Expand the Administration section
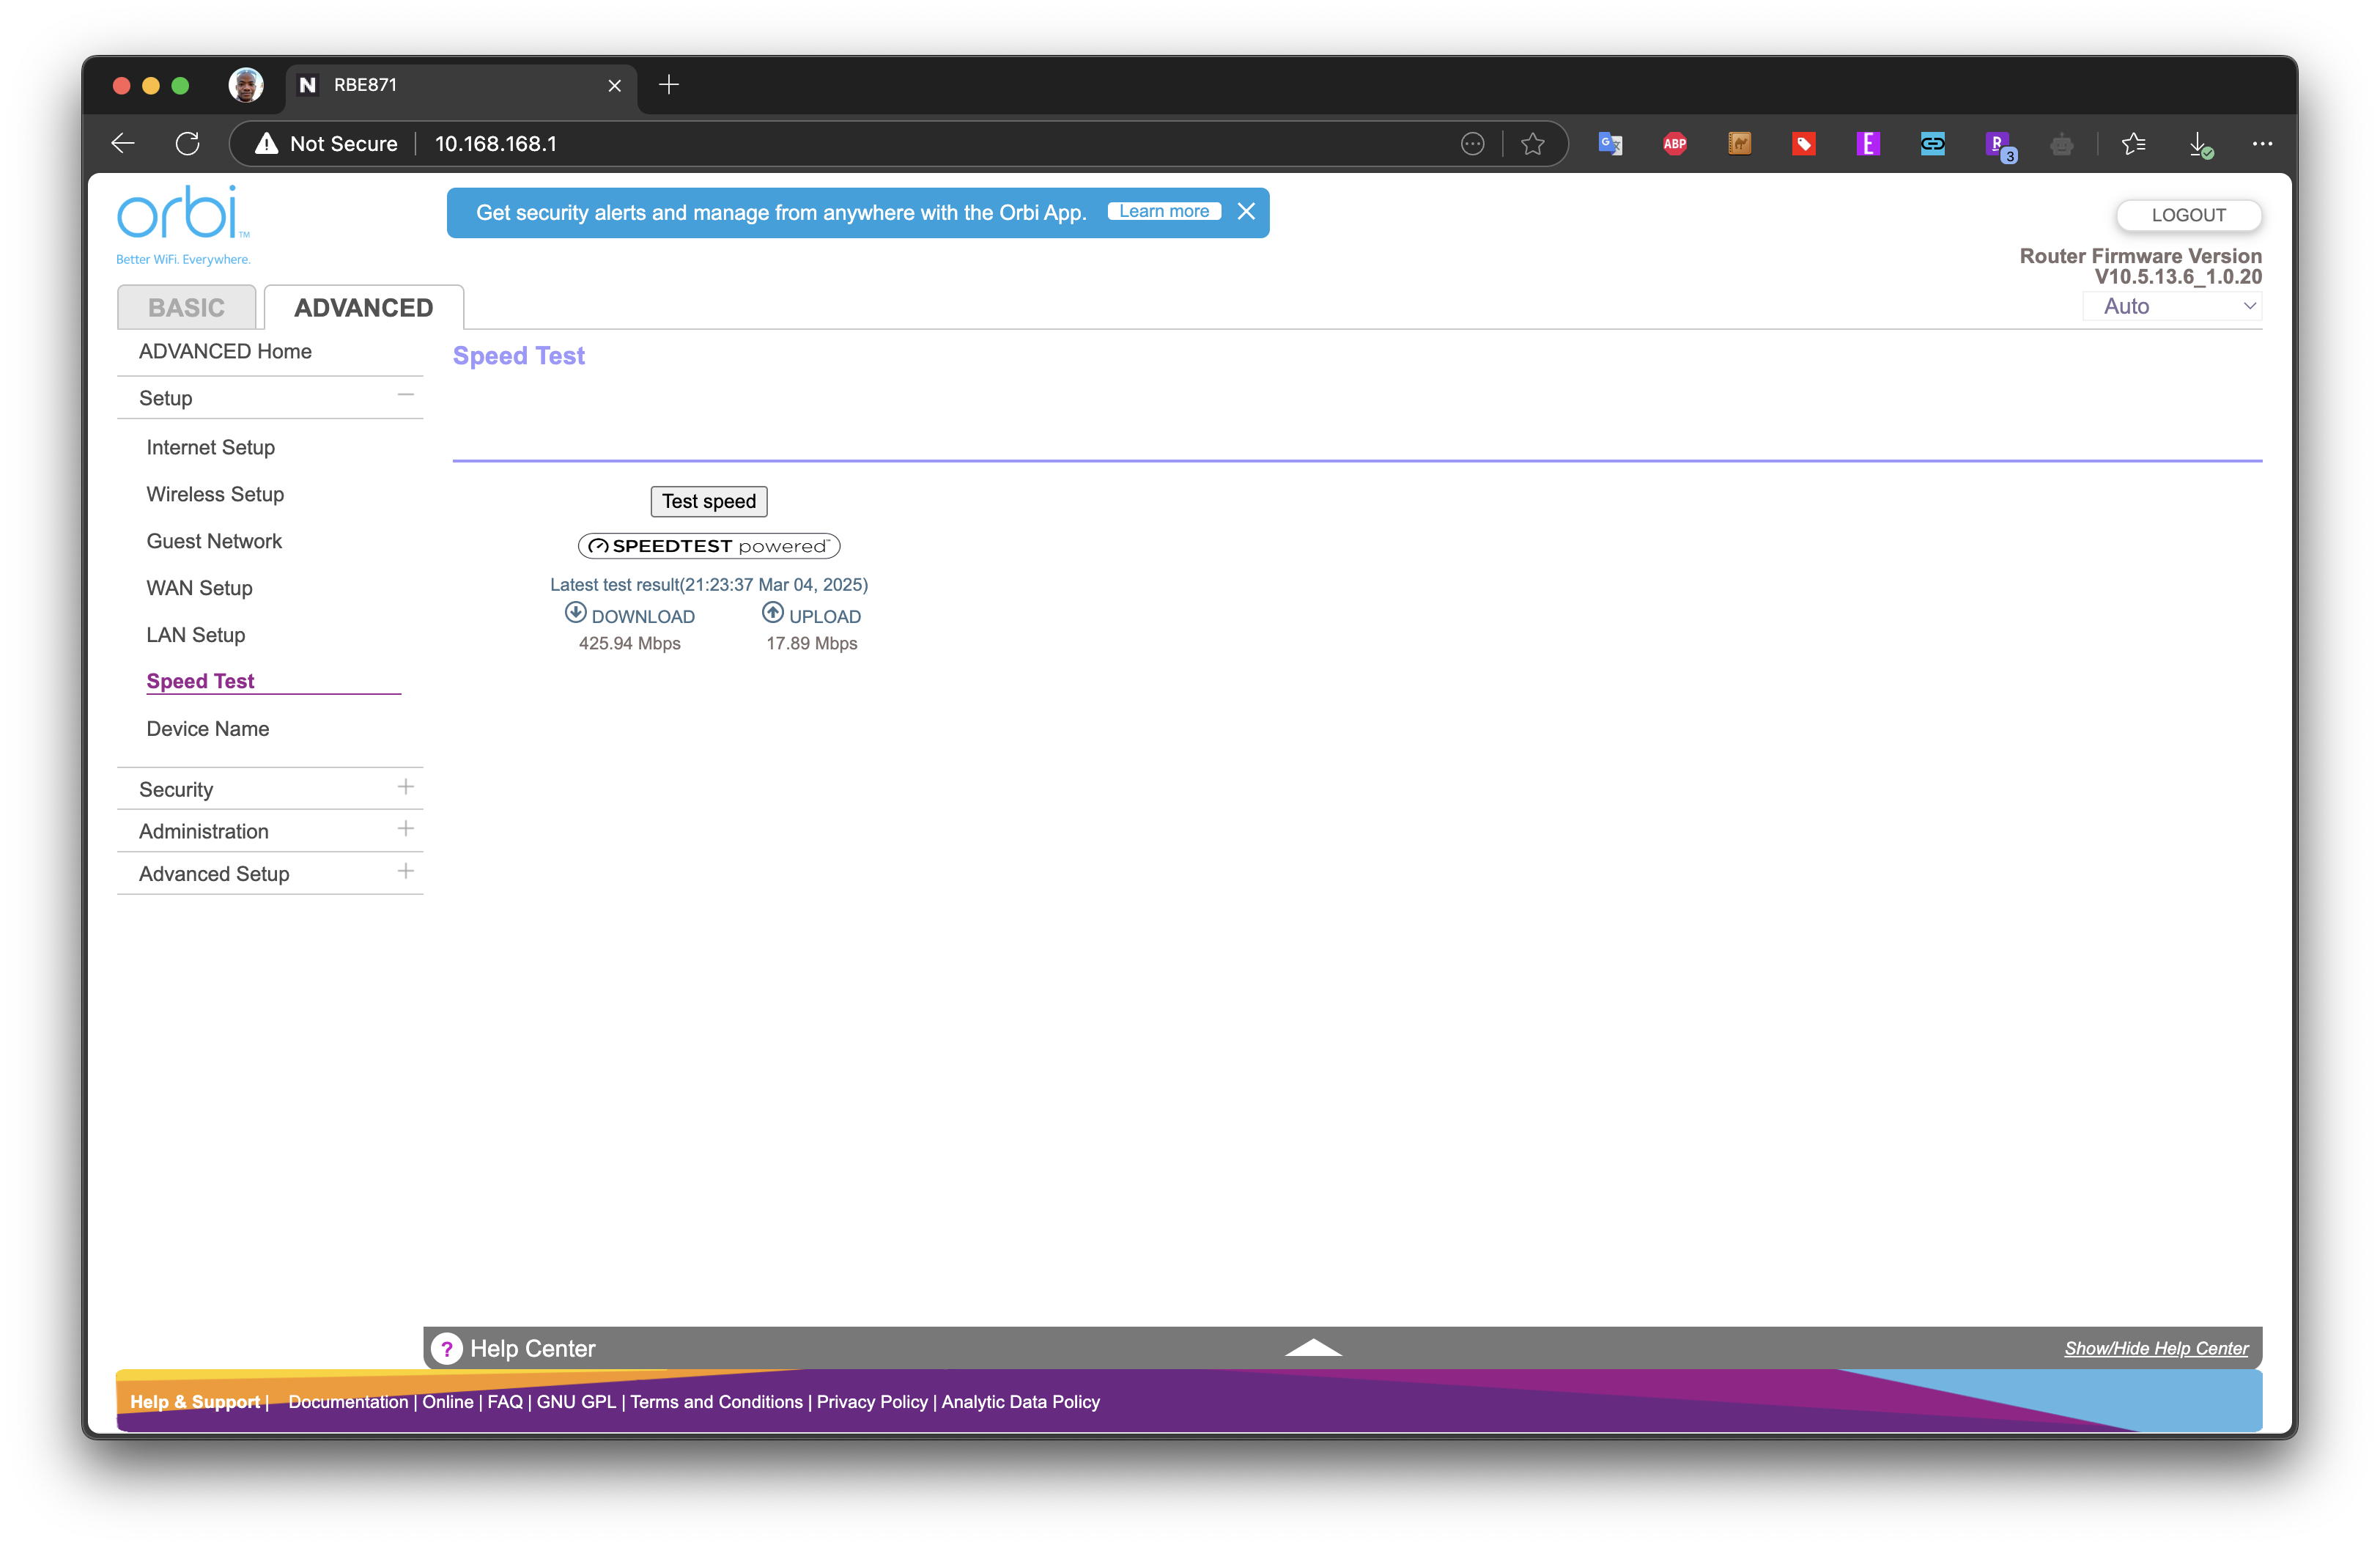 [x=405, y=829]
